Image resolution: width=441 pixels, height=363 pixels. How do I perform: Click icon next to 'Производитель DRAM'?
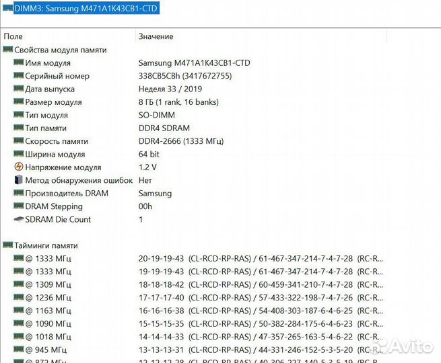(19, 192)
